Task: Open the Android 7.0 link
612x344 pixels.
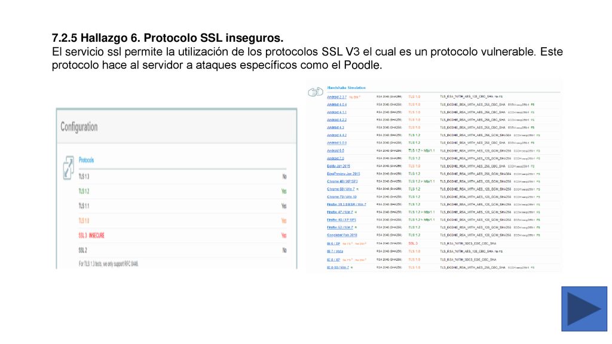Action: point(335,158)
